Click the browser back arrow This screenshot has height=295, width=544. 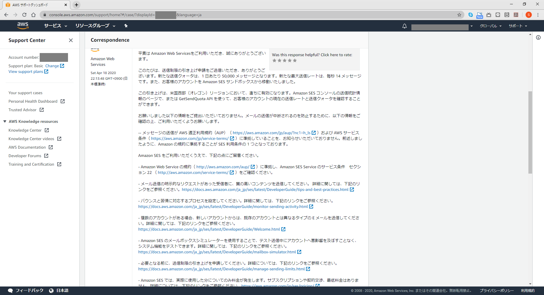[6, 15]
